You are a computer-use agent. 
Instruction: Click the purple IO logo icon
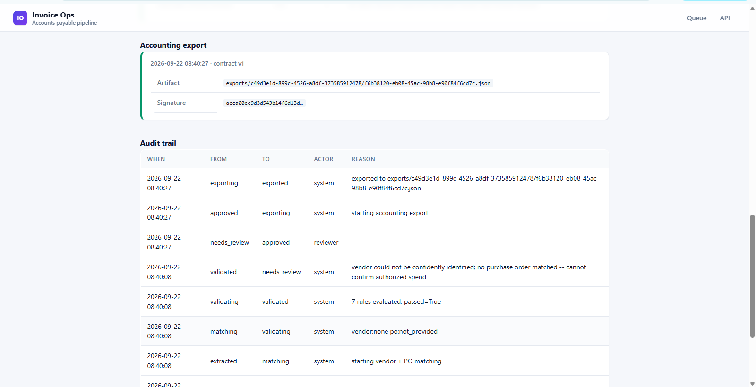20,18
